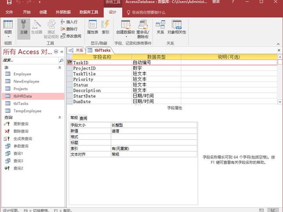The image size is (283, 212).
Task: Click the search magnifier in navigation pane
Action: [61, 60]
